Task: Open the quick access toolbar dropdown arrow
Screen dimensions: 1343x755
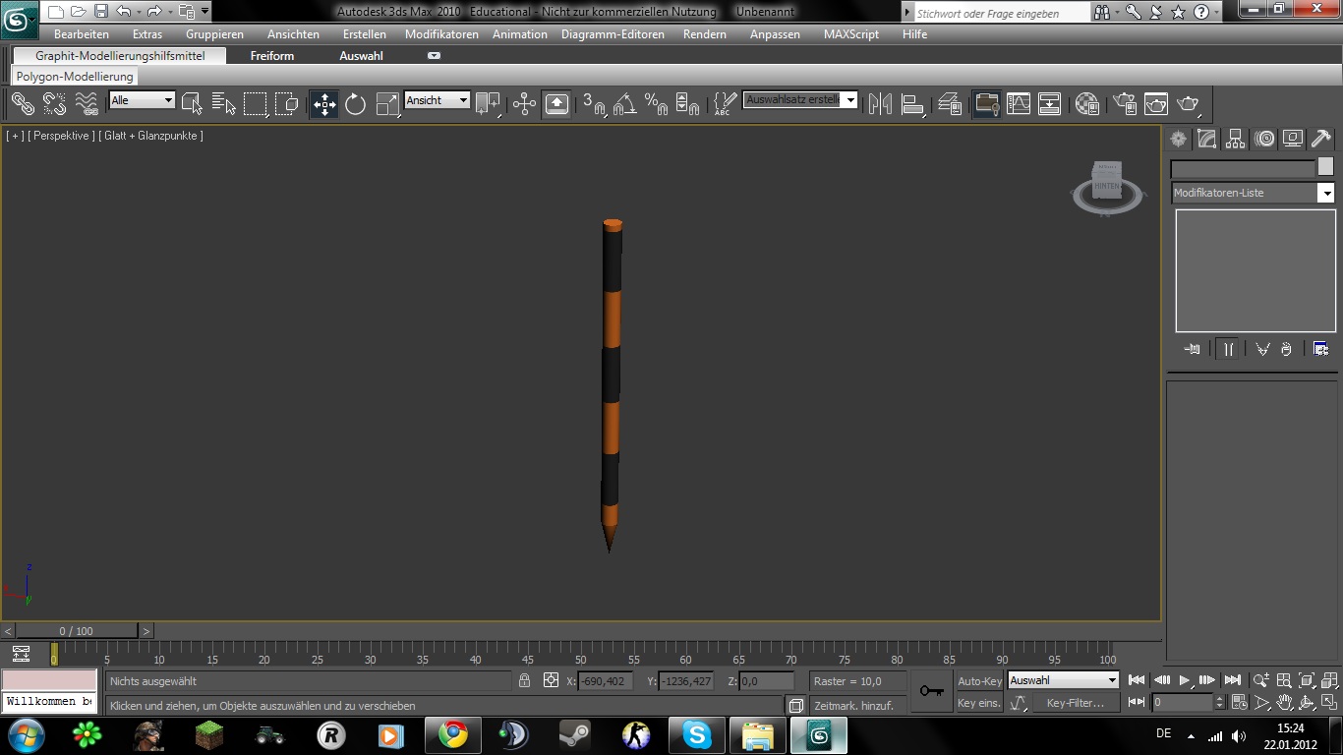Action: [204, 12]
